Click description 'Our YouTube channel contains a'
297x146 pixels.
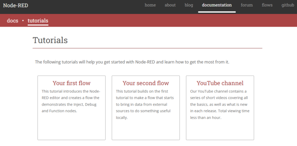(x=220, y=104)
